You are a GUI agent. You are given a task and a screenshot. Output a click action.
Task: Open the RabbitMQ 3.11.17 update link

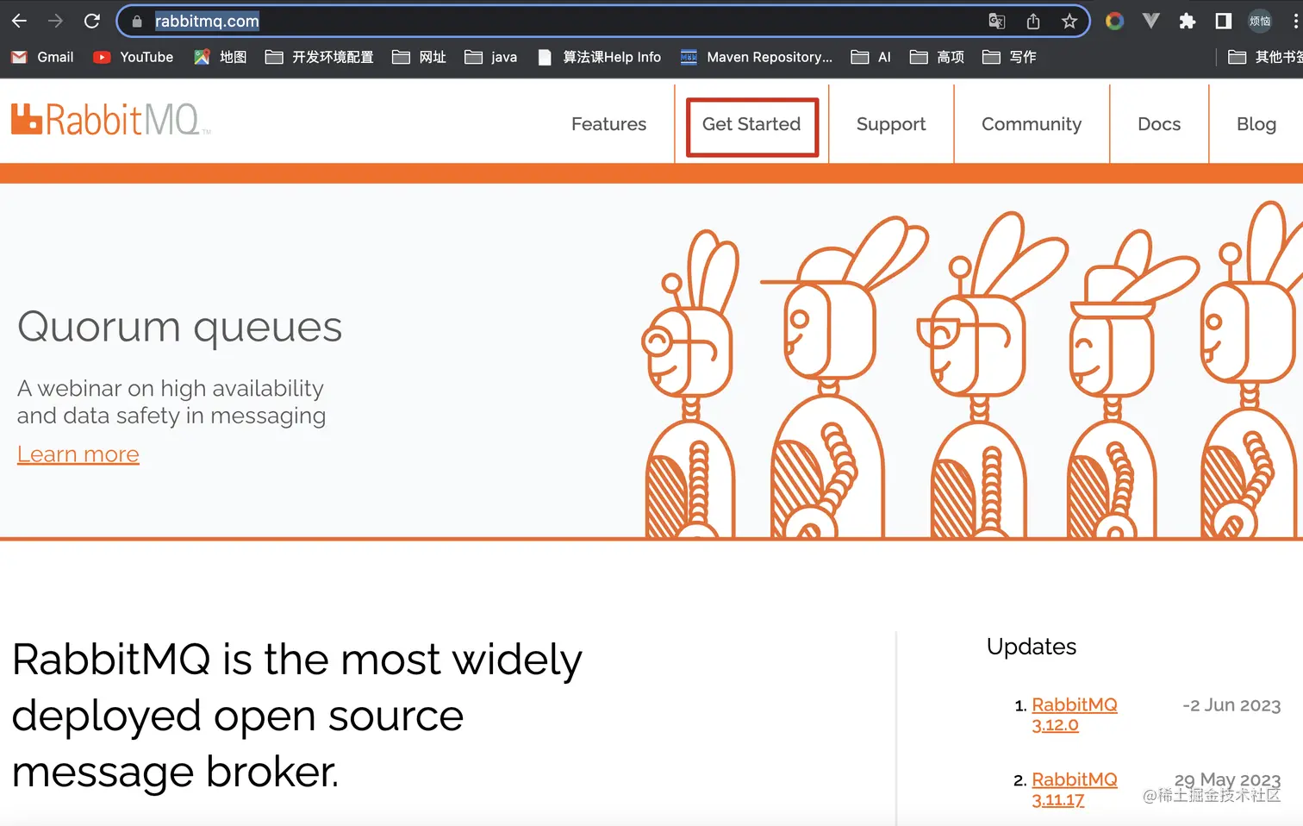pyautogui.click(x=1075, y=789)
